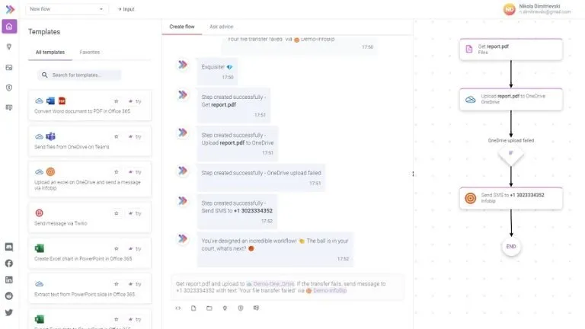Viewport: 585px width, 329px height.
Task: Star the Send message via Twilio template
Action: pyautogui.click(x=117, y=213)
